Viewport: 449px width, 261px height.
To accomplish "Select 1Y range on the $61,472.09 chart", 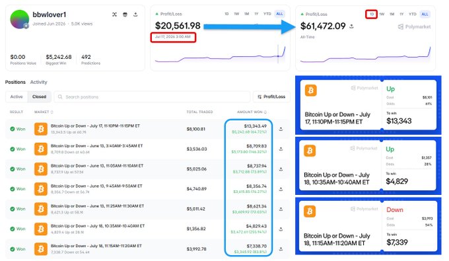I will (x=401, y=14).
